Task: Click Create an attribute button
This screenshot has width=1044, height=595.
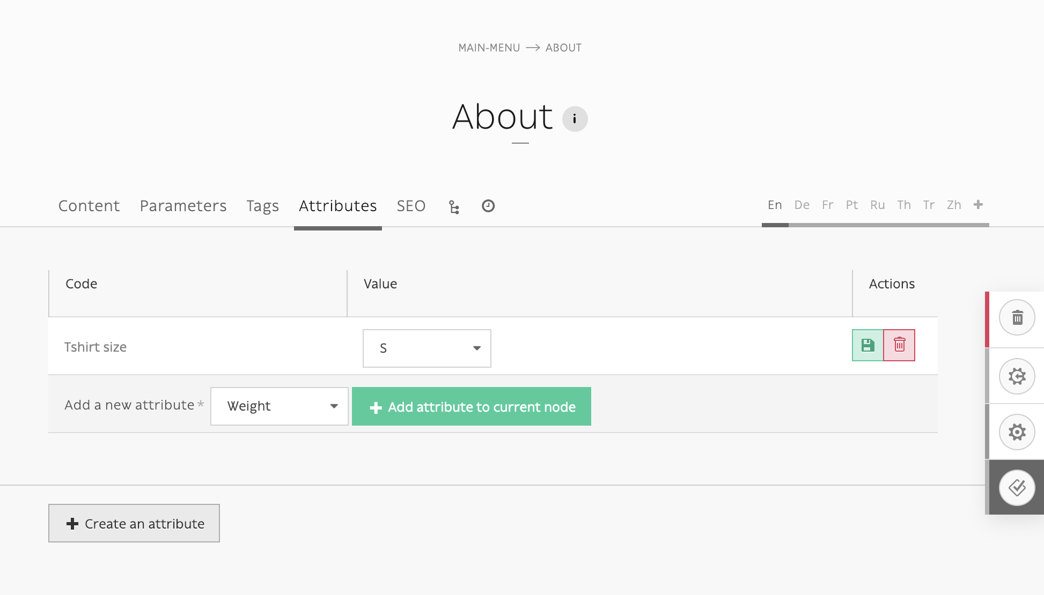Action: coord(134,523)
